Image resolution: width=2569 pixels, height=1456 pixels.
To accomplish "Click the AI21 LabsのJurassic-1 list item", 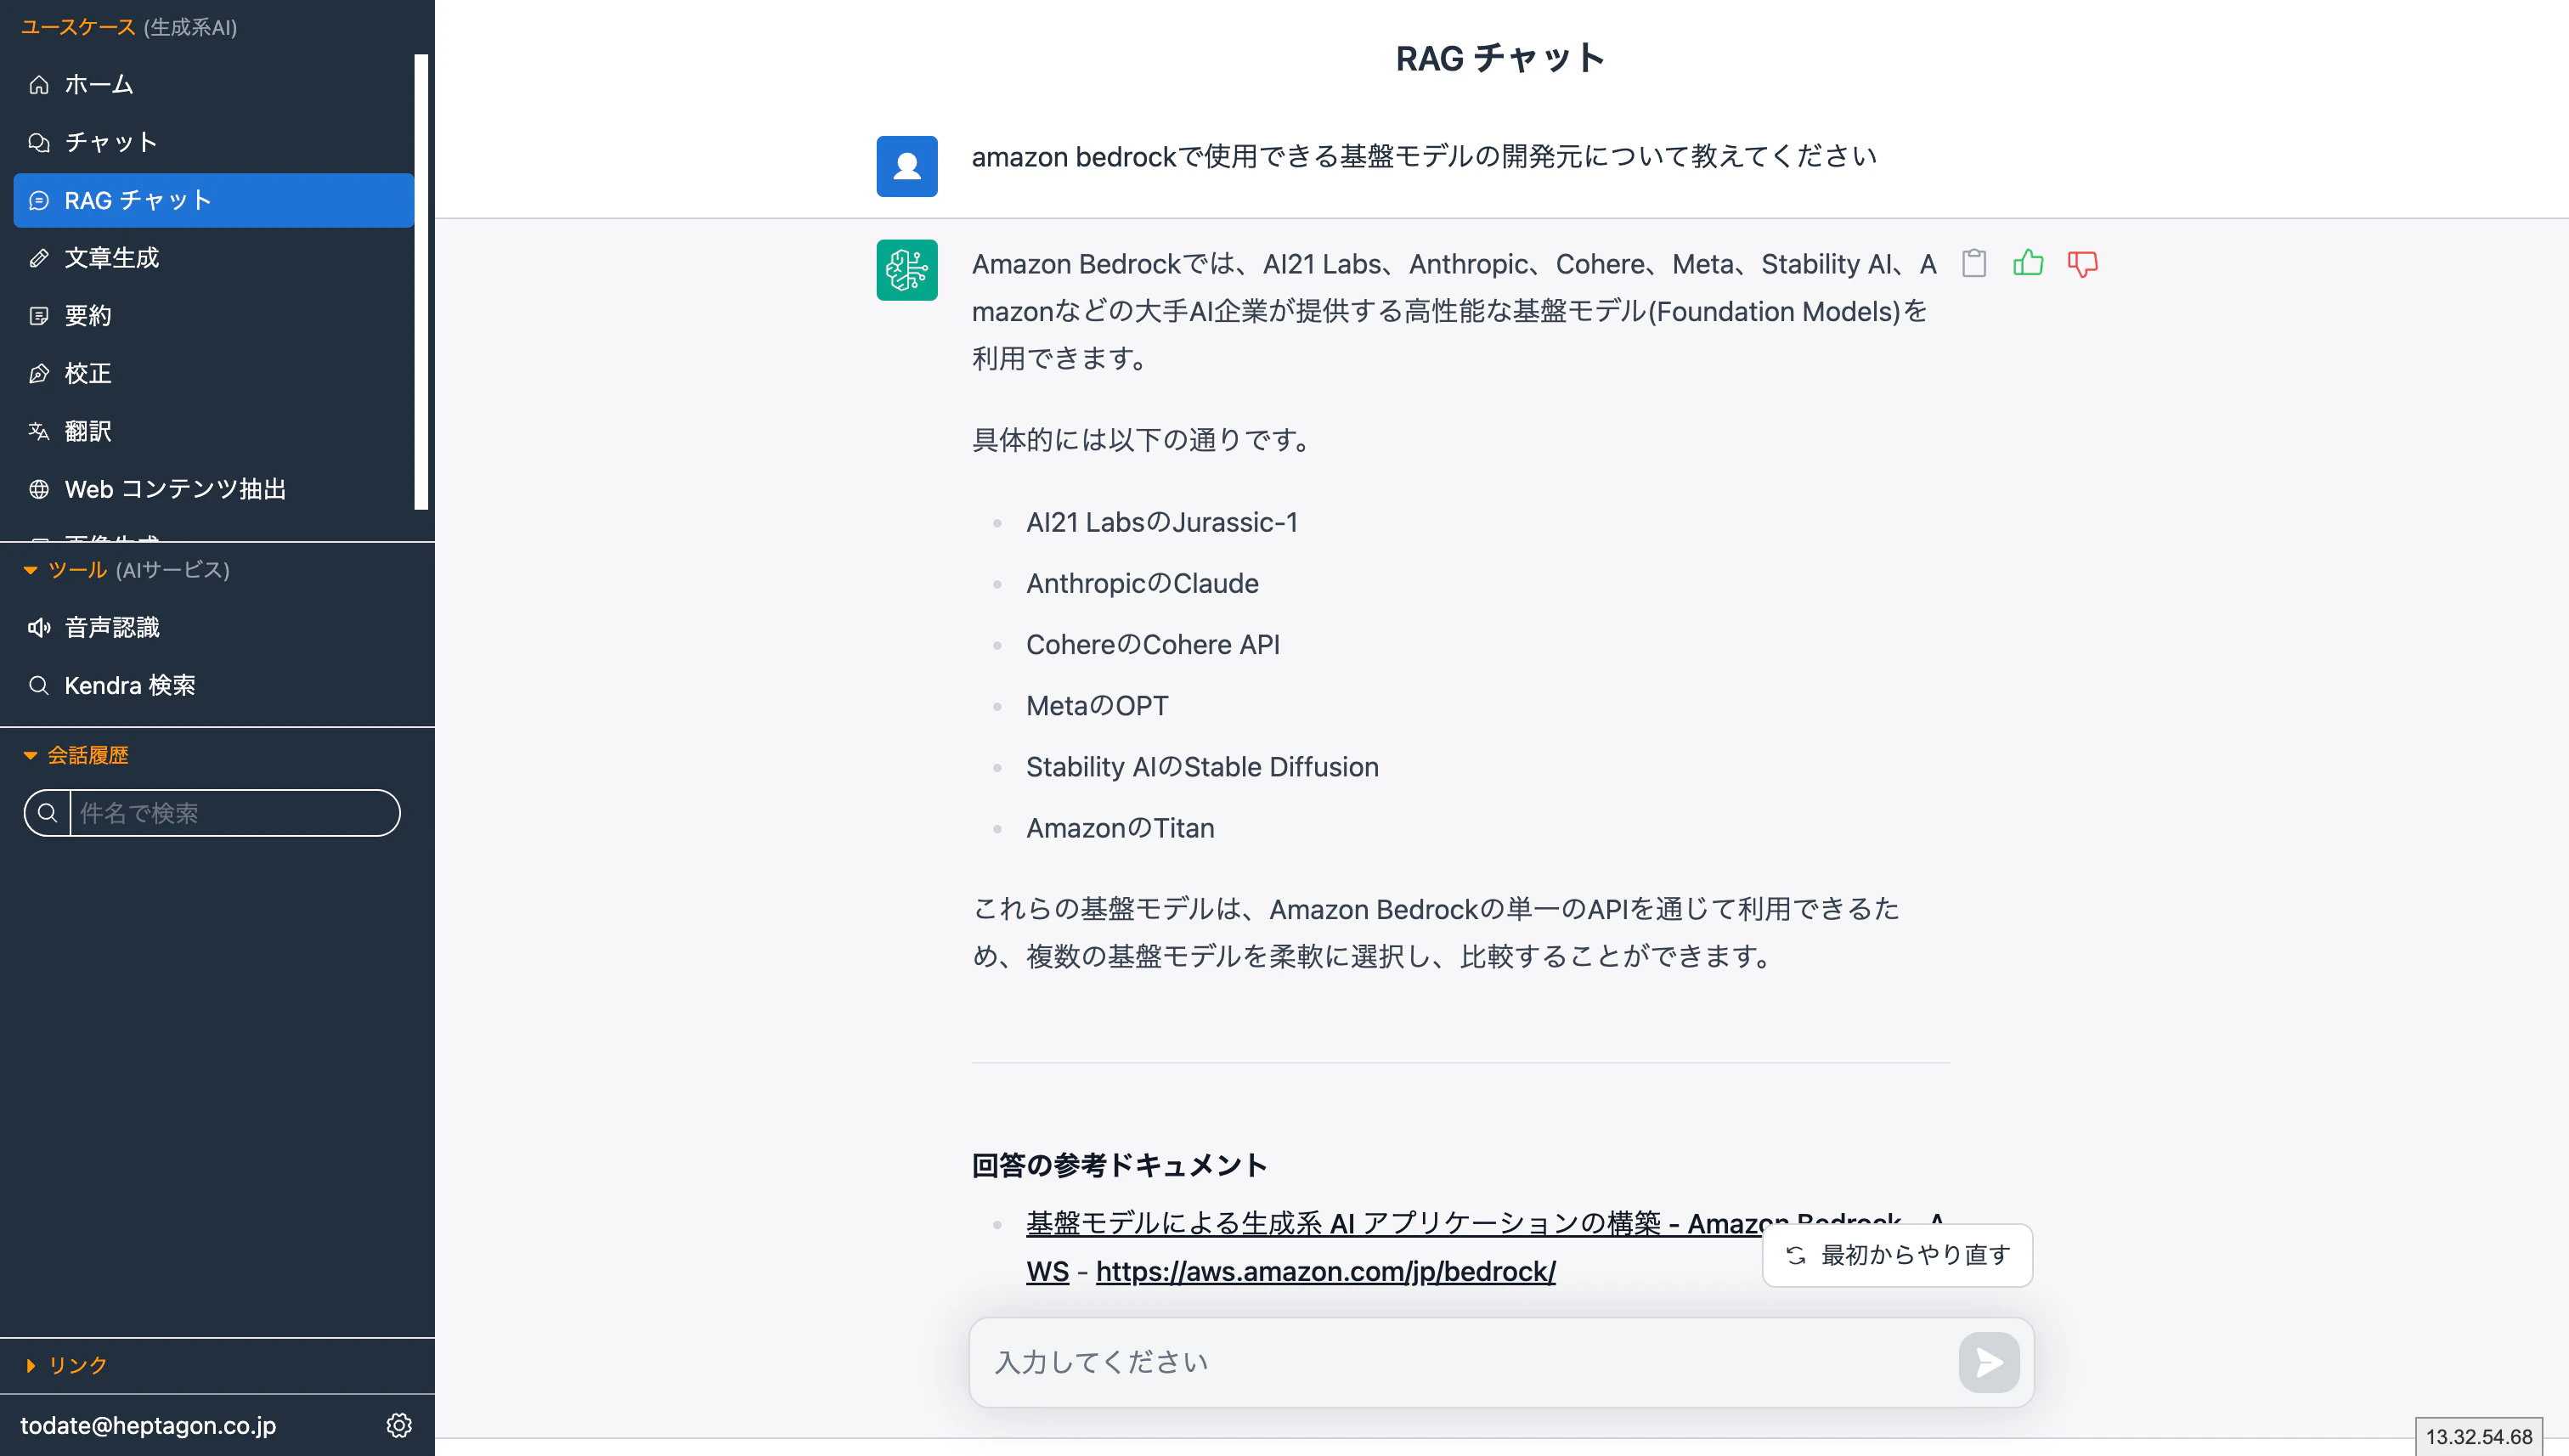I will pyautogui.click(x=1162, y=522).
